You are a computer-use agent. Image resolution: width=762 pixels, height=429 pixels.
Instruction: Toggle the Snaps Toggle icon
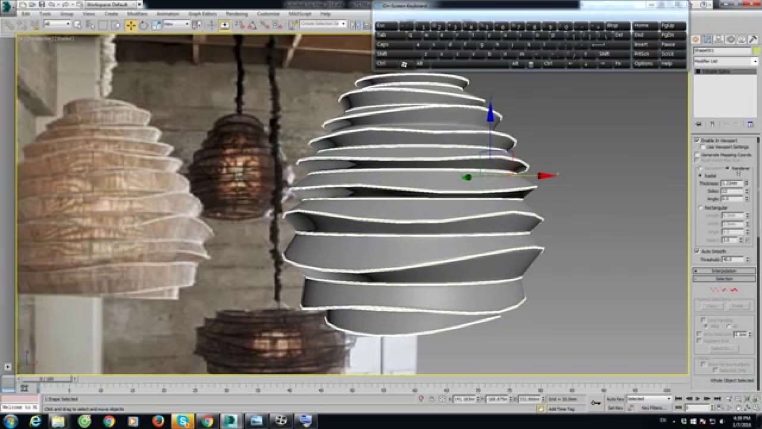pyautogui.click(x=239, y=25)
